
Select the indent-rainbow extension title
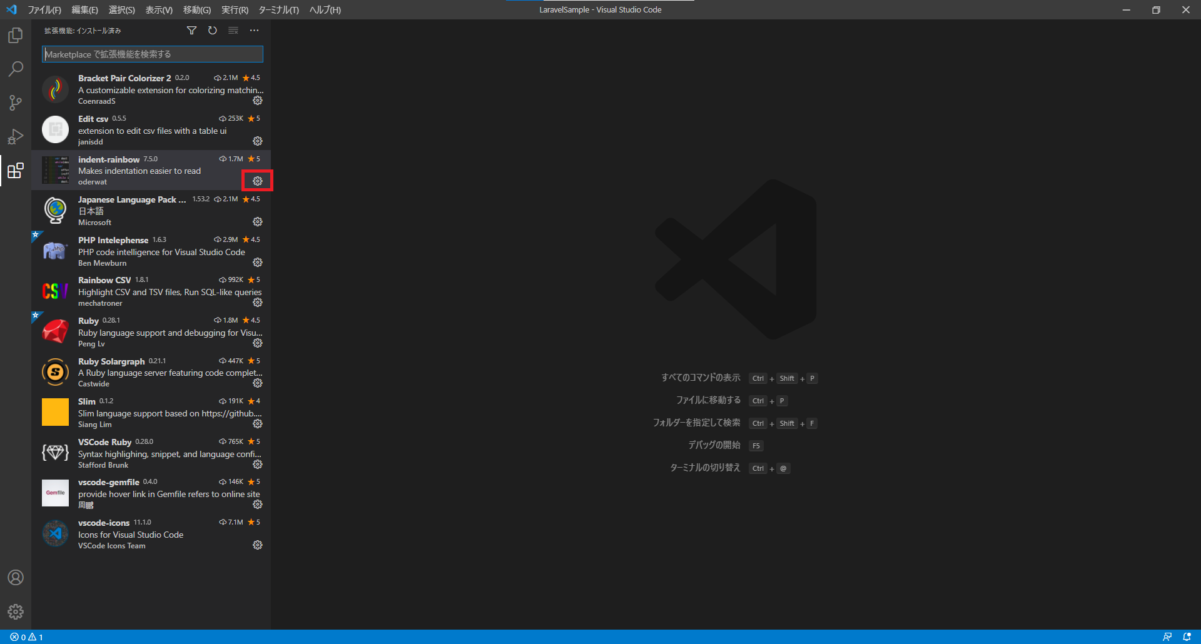[109, 159]
